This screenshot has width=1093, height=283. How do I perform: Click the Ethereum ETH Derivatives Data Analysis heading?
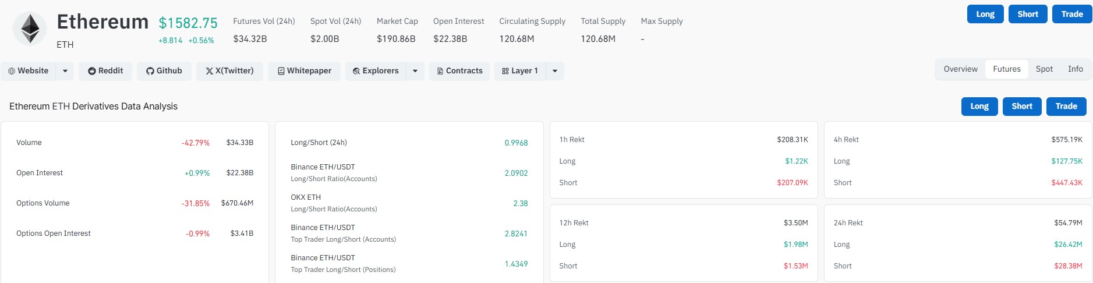[93, 107]
